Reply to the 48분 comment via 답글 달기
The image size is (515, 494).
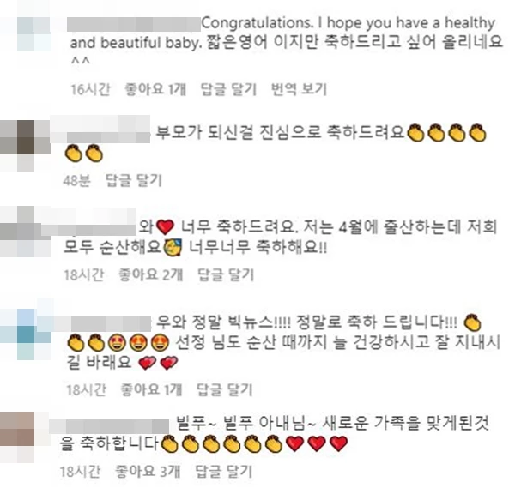pos(134,180)
